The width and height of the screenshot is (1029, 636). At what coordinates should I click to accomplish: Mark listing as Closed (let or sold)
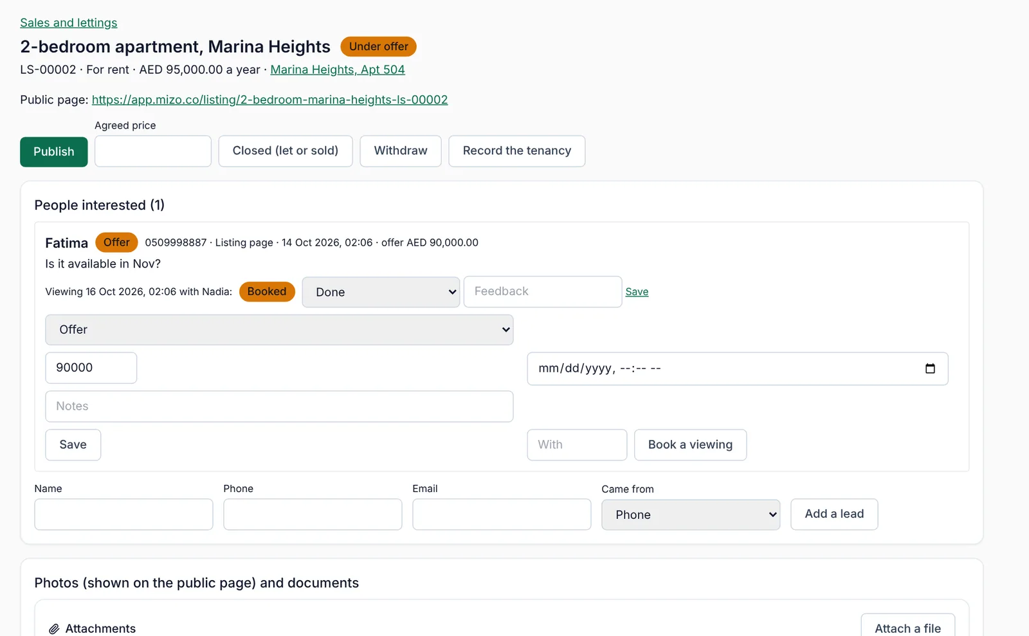pyautogui.click(x=286, y=151)
